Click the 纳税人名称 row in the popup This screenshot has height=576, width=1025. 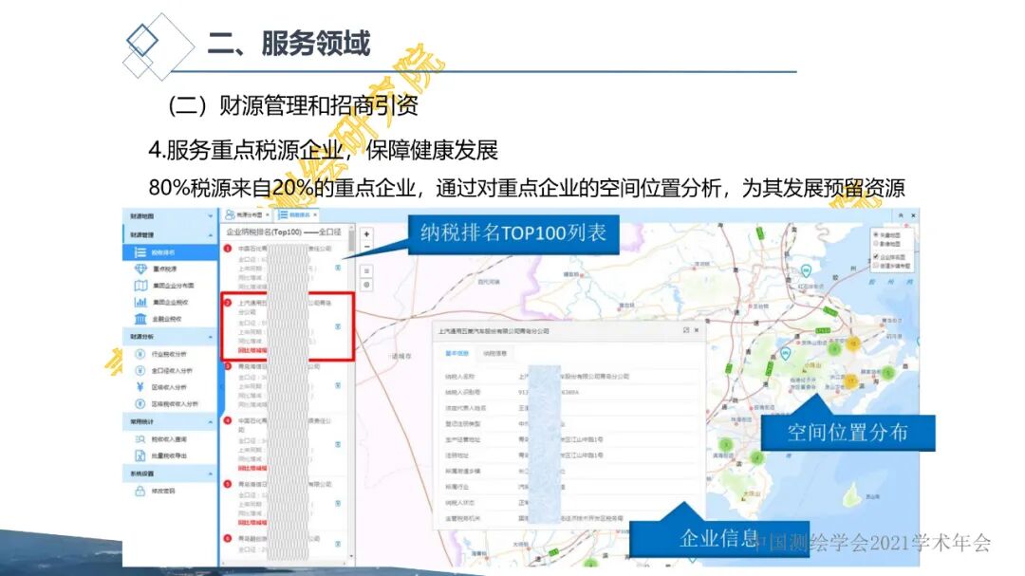[x=568, y=377]
